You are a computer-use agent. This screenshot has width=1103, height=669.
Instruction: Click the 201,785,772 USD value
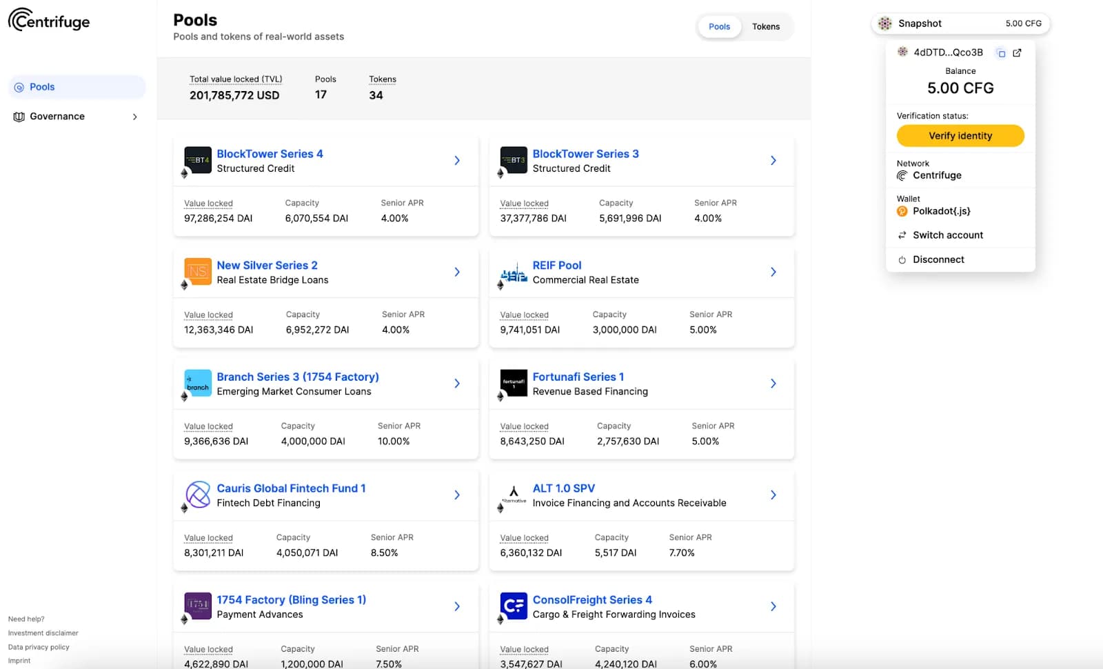(x=234, y=95)
